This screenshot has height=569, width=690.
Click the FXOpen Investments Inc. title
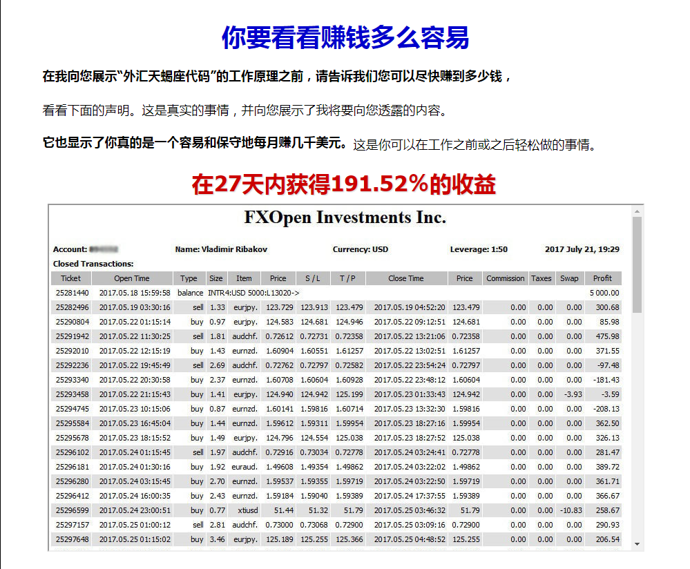(345, 218)
